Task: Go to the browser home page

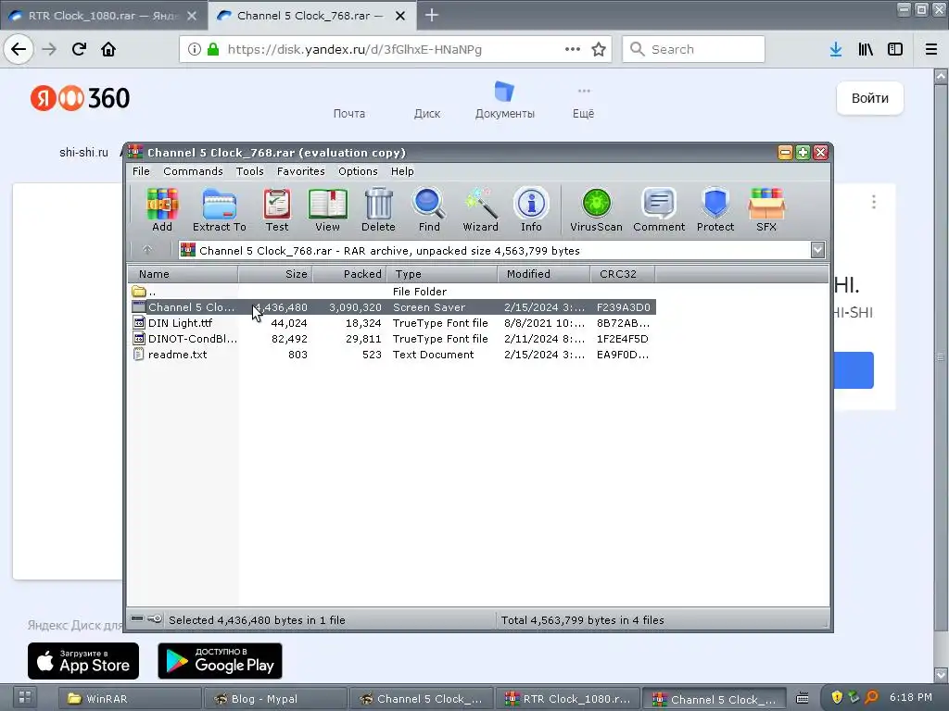Action: [x=108, y=49]
